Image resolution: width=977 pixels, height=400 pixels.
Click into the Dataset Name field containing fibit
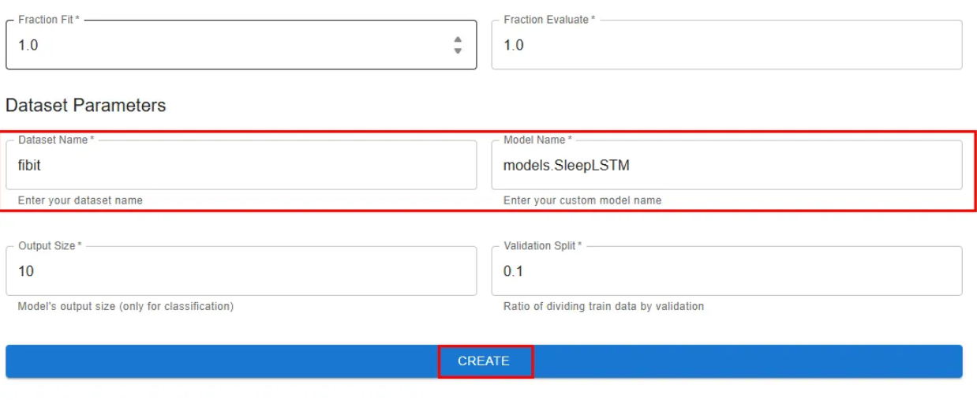(x=241, y=166)
